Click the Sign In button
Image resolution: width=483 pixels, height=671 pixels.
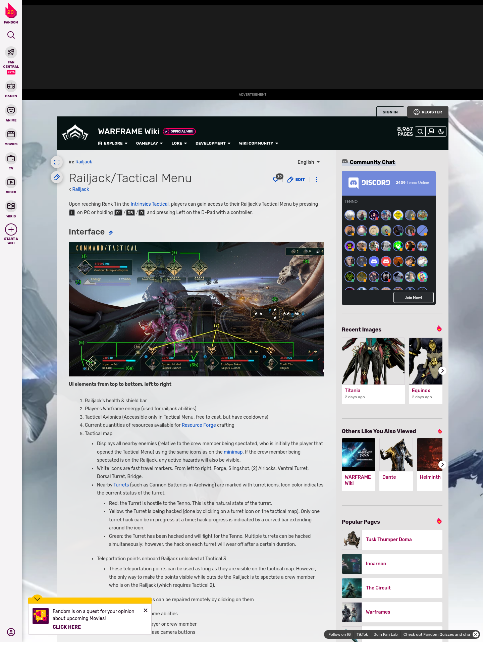tap(390, 112)
